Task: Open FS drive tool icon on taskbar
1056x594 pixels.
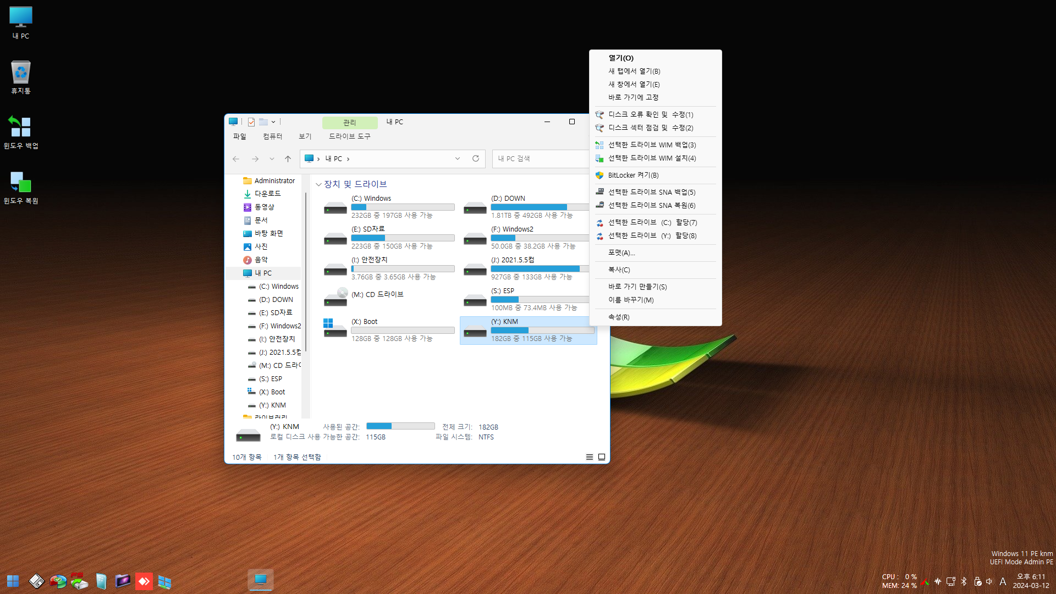Action: [x=79, y=581]
